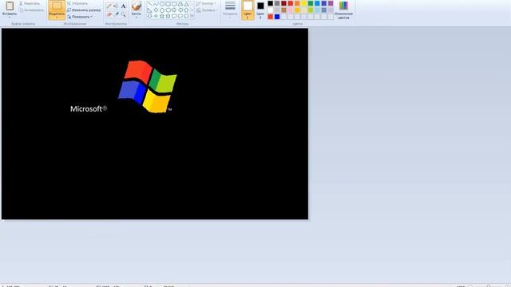Choose the Cloud callout shape
511x287 pixels.
point(187,16)
